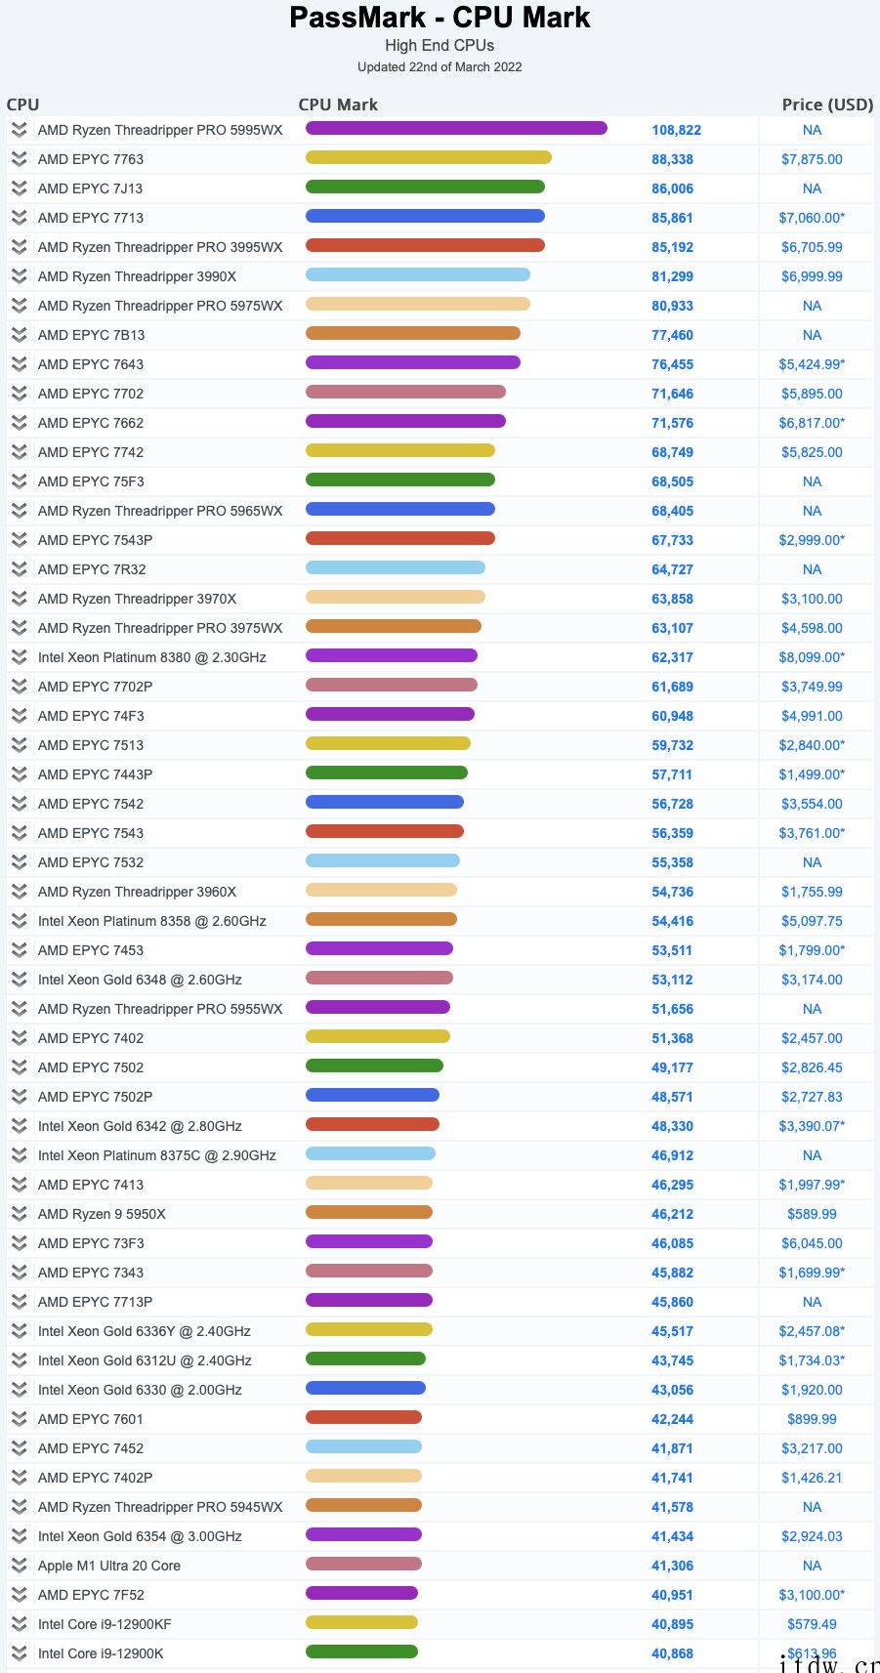Click the $7,875.00 price link
Image resolution: width=880 pixels, height=1673 pixels.
pos(812,159)
